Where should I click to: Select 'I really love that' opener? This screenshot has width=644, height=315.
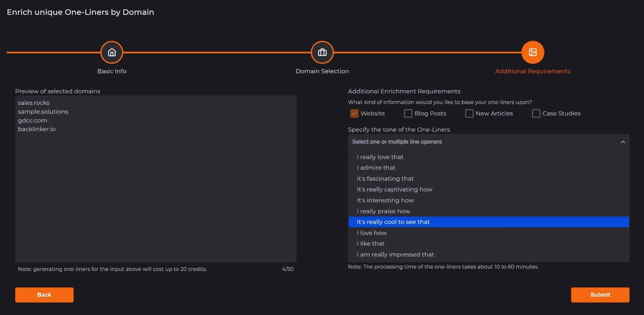tap(380, 157)
